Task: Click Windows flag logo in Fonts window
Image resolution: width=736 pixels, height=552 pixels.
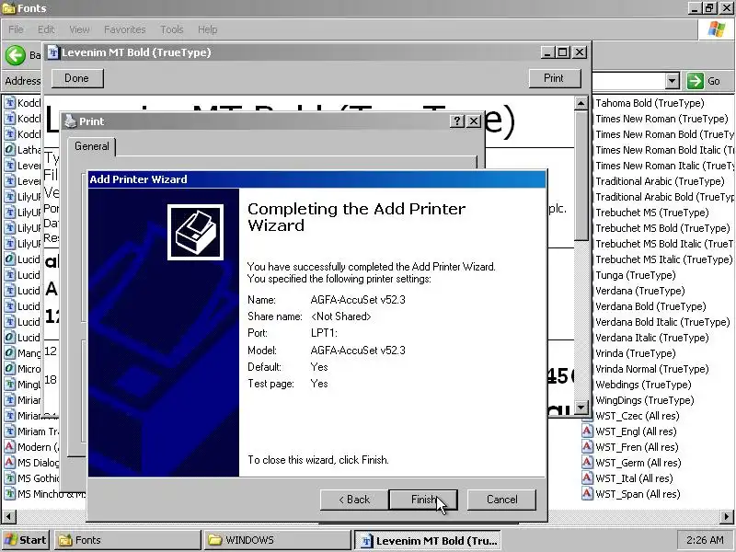Action: point(717,29)
